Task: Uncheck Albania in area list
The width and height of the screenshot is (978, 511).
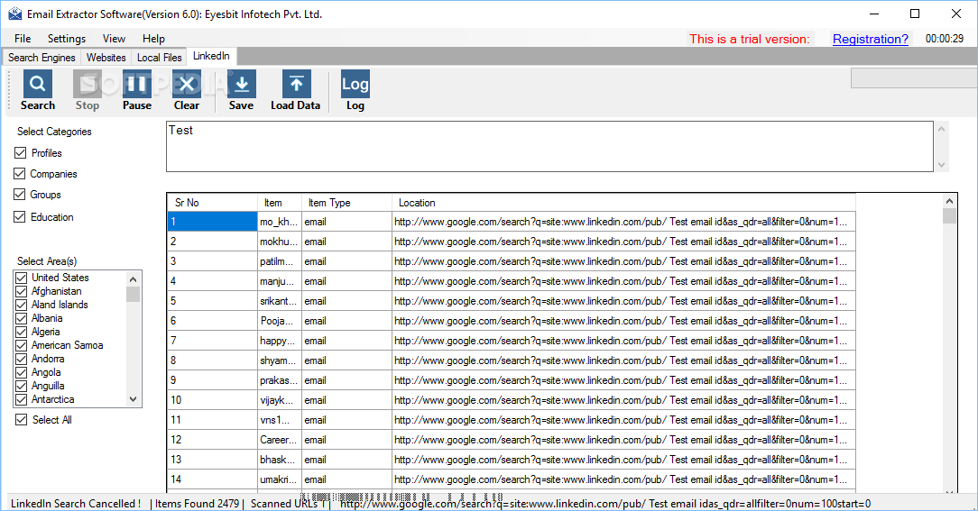Action: (22, 318)
